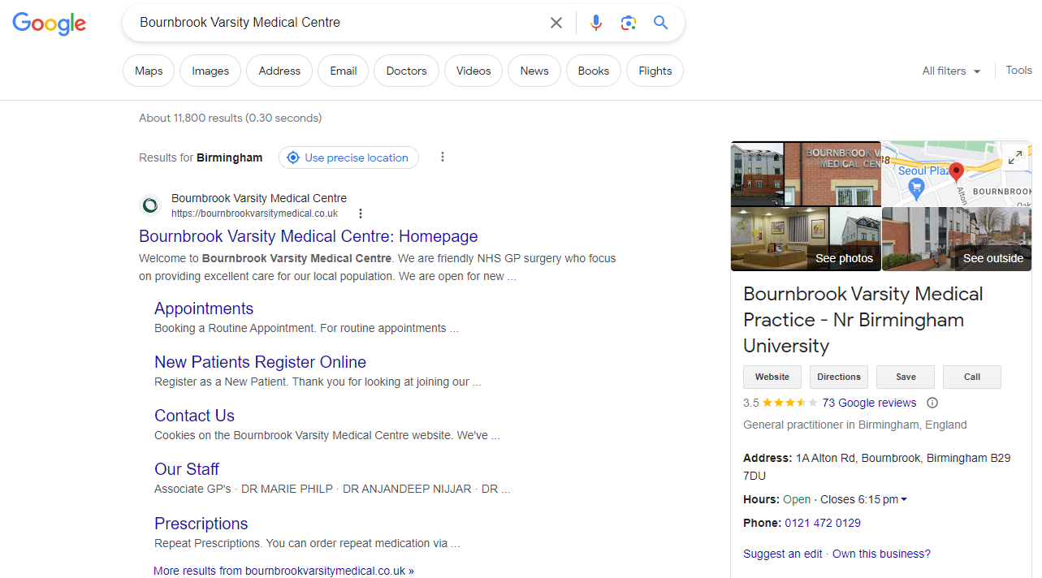Click the Seoul Plaza shopping cart marker
Screen dimensions: 1042x578
[x=917, y=189]
